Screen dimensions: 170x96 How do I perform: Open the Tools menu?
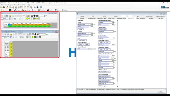(19, 5)
